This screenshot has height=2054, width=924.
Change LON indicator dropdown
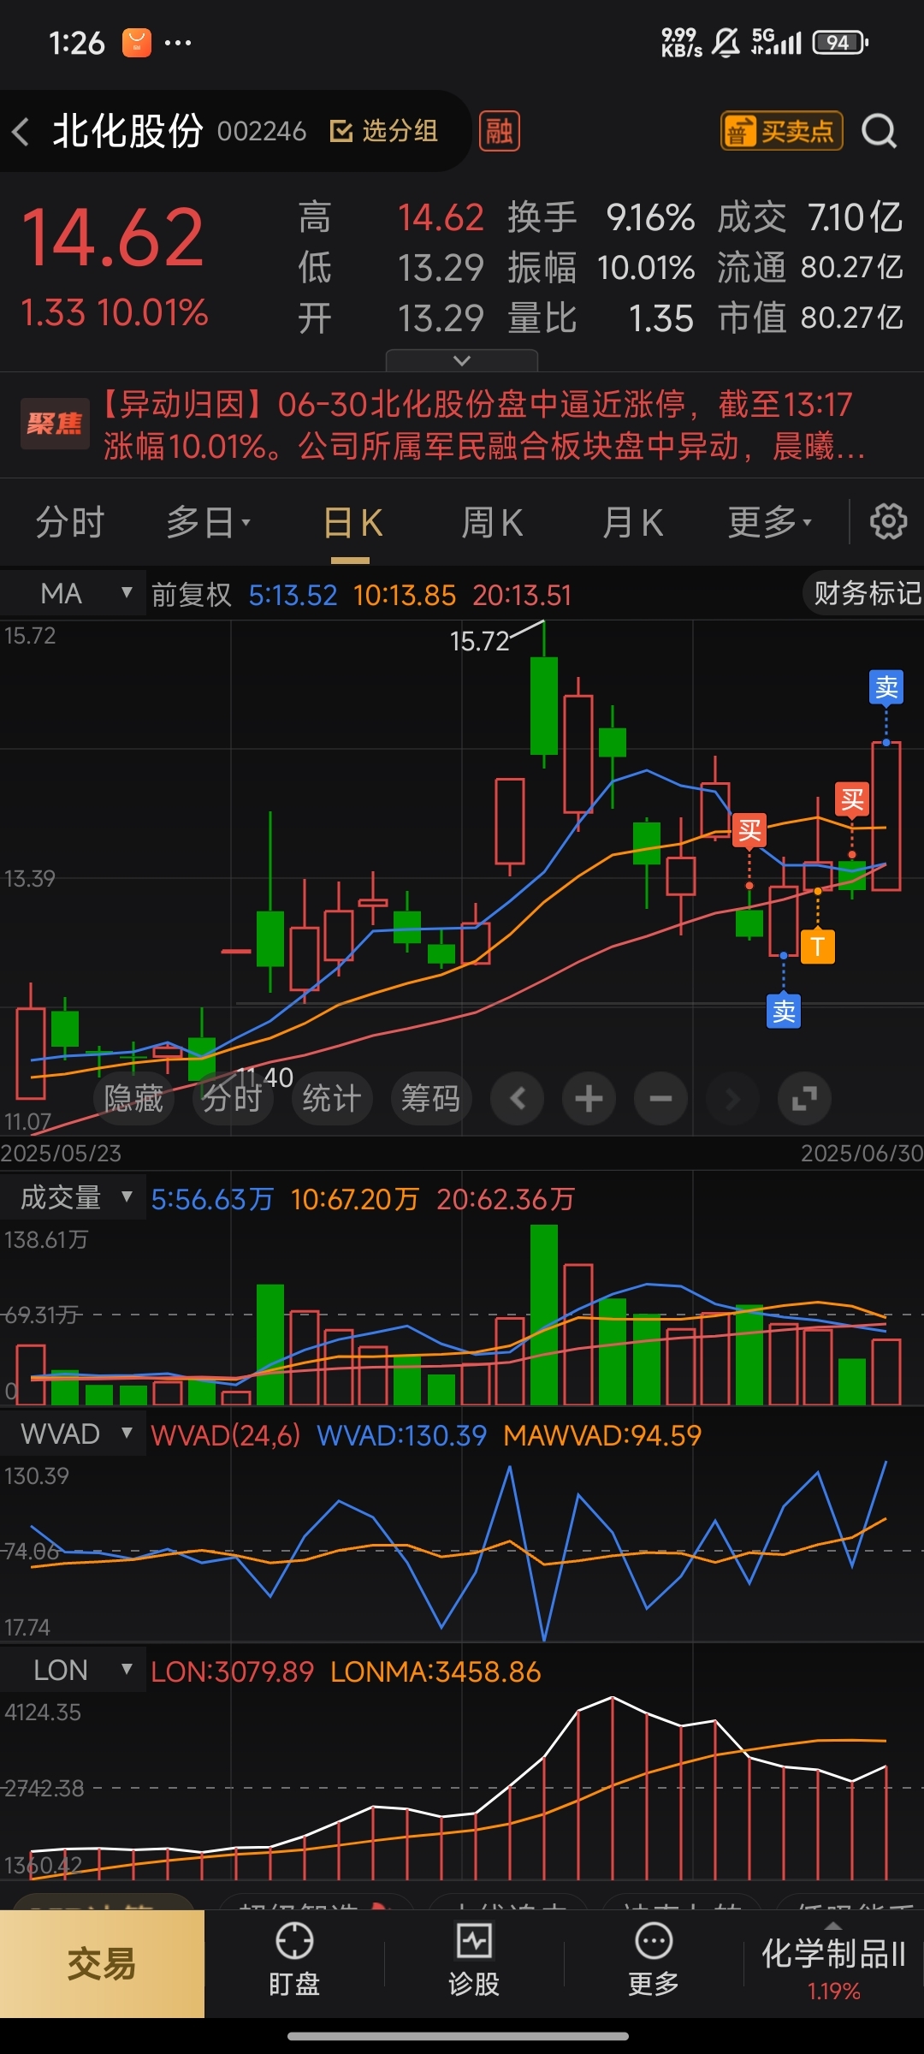click(x=73, y=1670)
